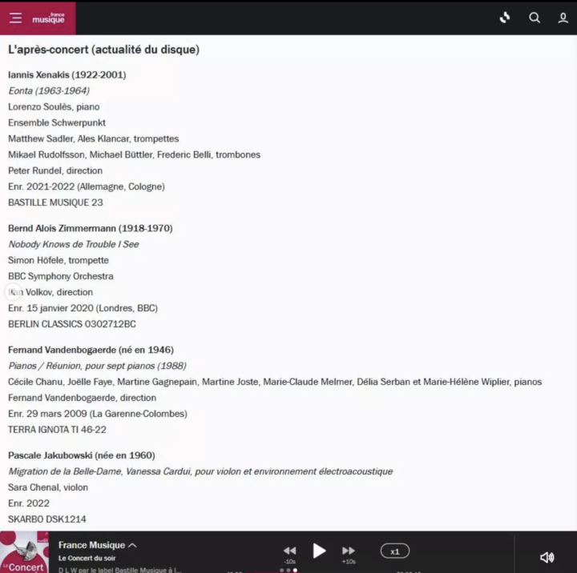This screenshot has height=573, width=577.
Task: Click composer Pascale Jakubowski (née en 1960)
Action: [x=81, y=455]
